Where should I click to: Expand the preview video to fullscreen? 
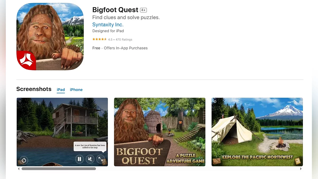click(101, 159)
